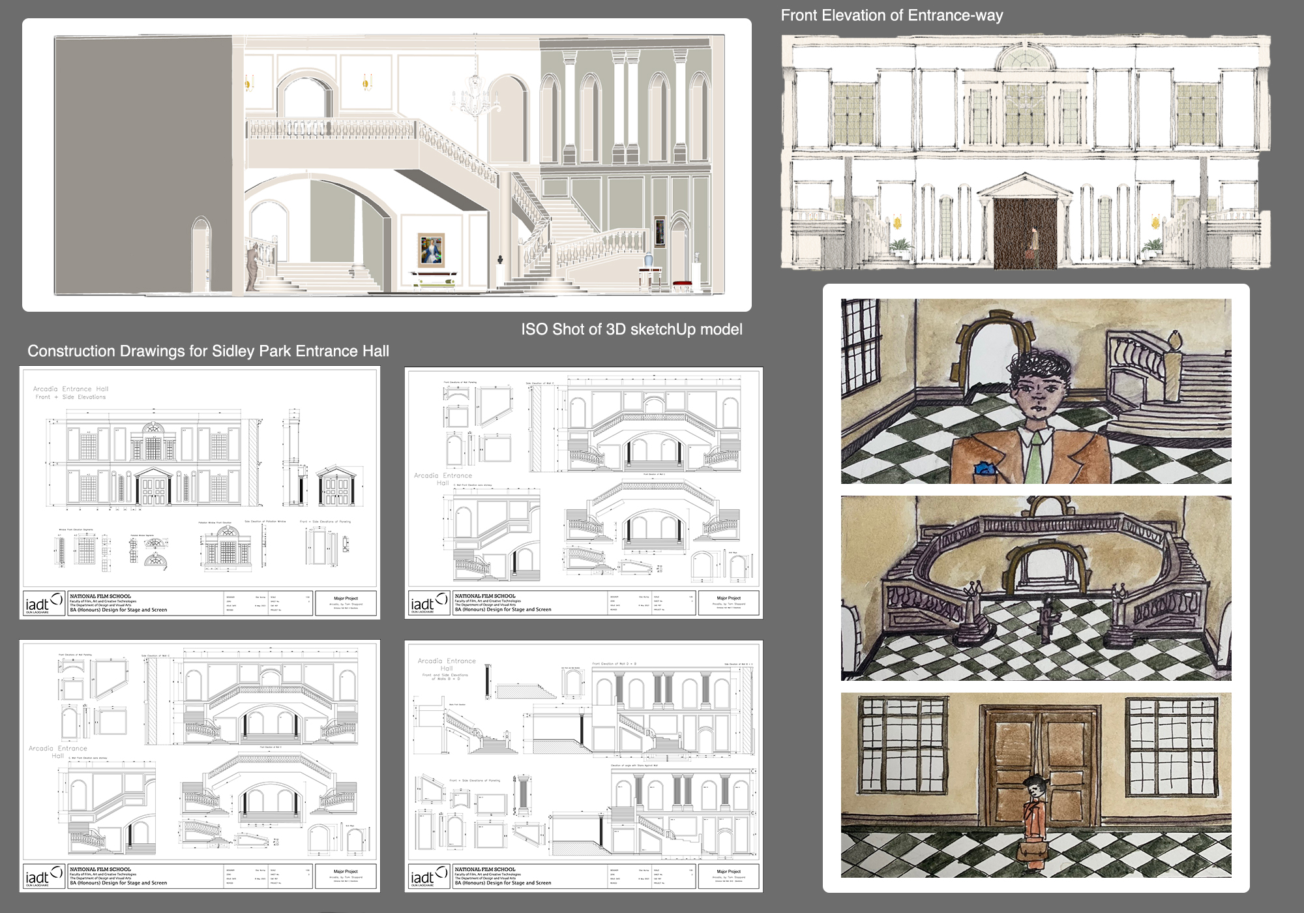
Task: Click the framed portrait painting in 3D model
Action: click(x=431, y=250)
